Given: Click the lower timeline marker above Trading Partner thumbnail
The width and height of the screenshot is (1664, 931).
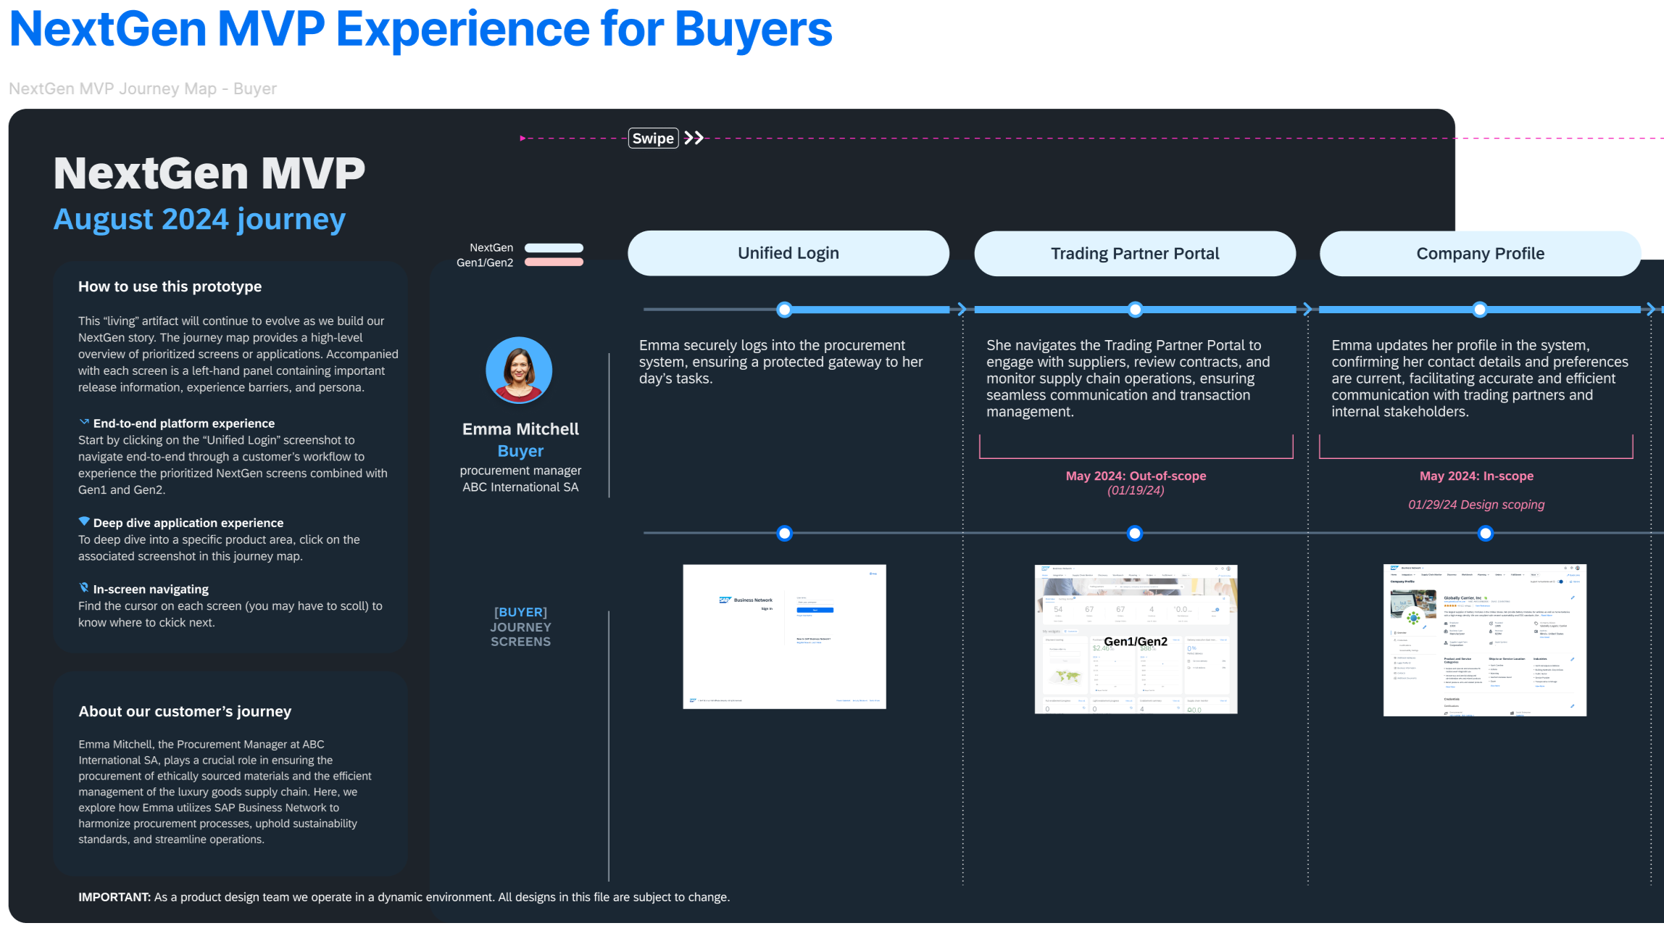Looking at the screenshot, I should click(x=1135, y=534).
